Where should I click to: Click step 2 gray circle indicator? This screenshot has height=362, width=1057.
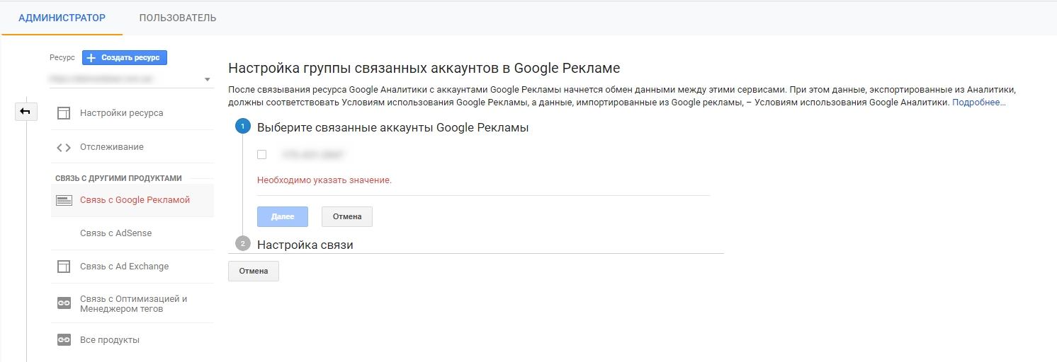click(x=242, y=244)
